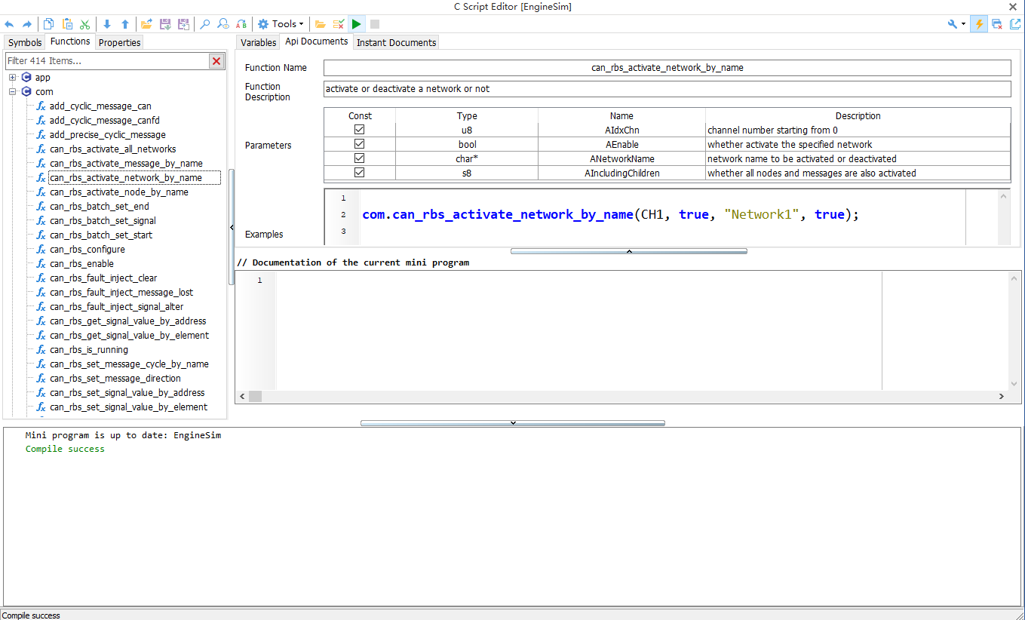Expand the app tree node

click(x=13, y=78)
